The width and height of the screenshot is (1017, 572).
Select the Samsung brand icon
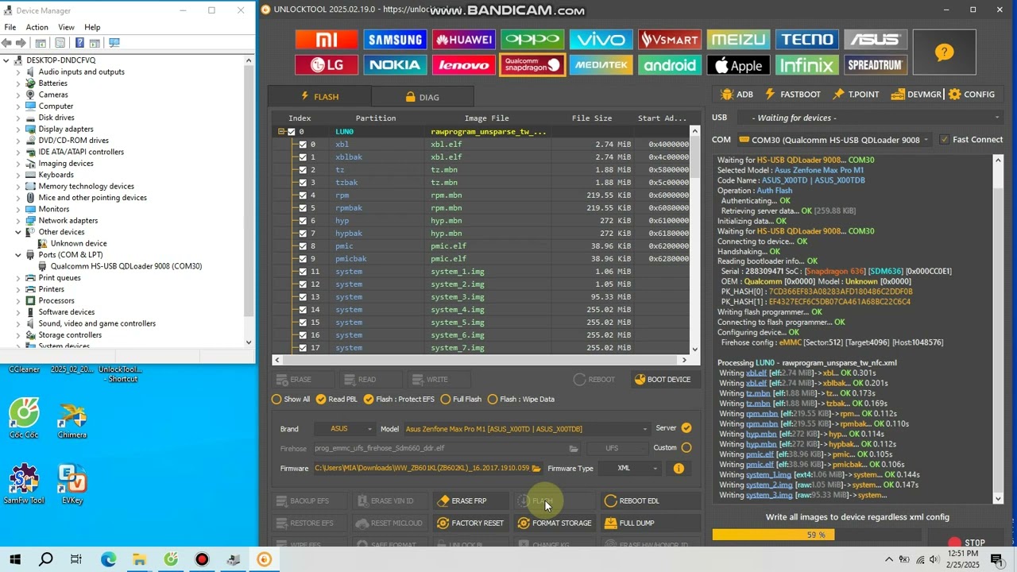tap(395, 40)
